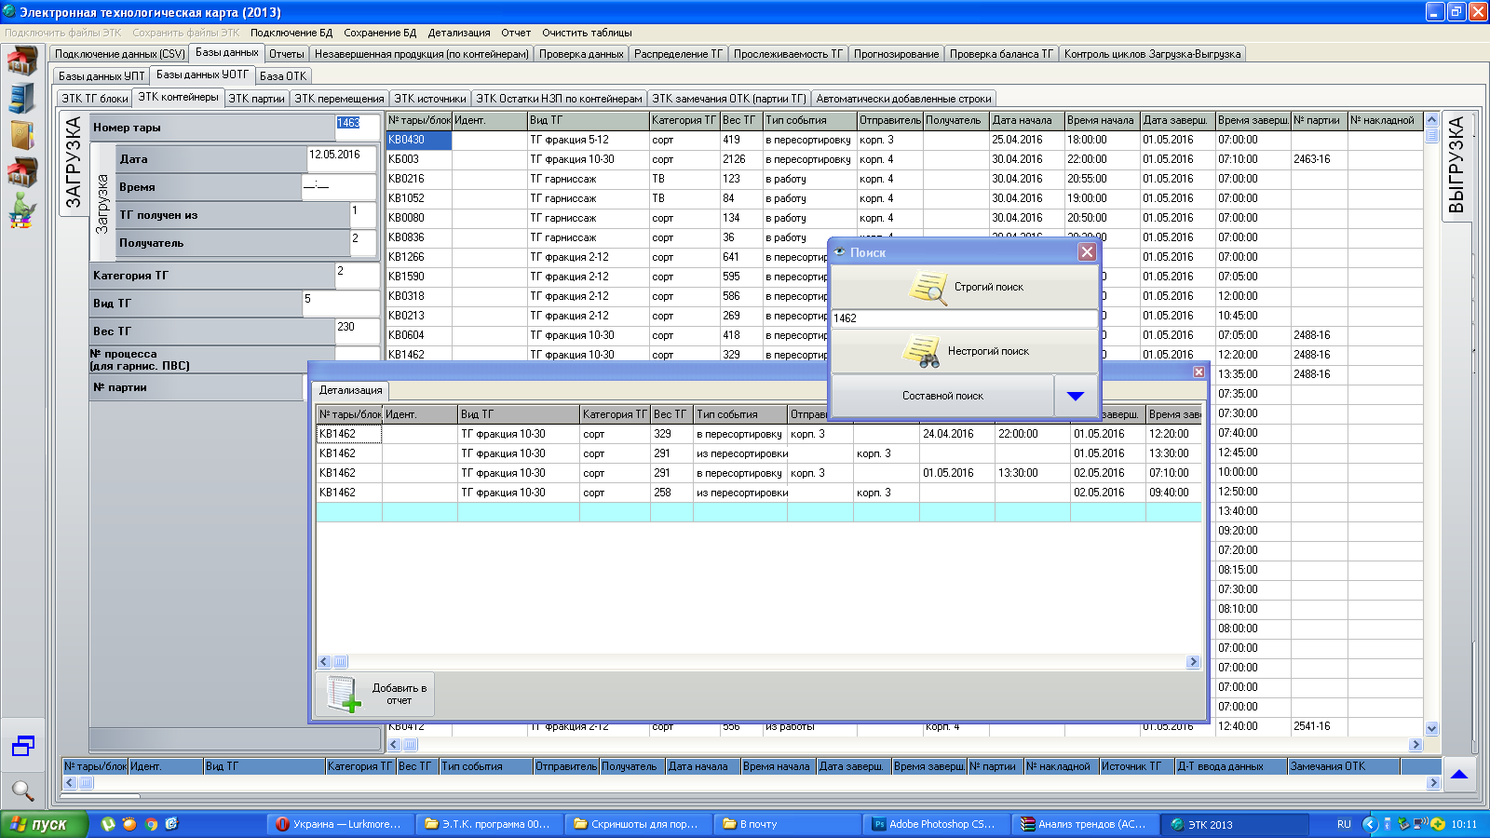The width and height of the screenshot is (1490, 838).
Task: Click Очистить таблицы menu item
Action: pyautogui.click(x=587, y=33)
